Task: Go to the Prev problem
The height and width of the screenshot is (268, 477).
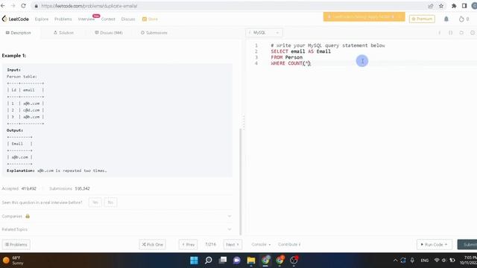Action: [188, 245]
